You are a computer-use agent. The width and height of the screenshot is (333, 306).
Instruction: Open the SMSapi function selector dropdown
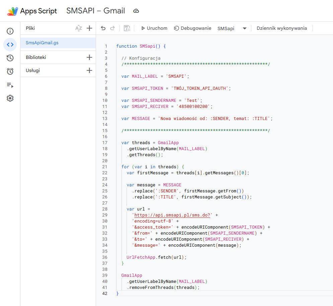click(x=232, y=28)
